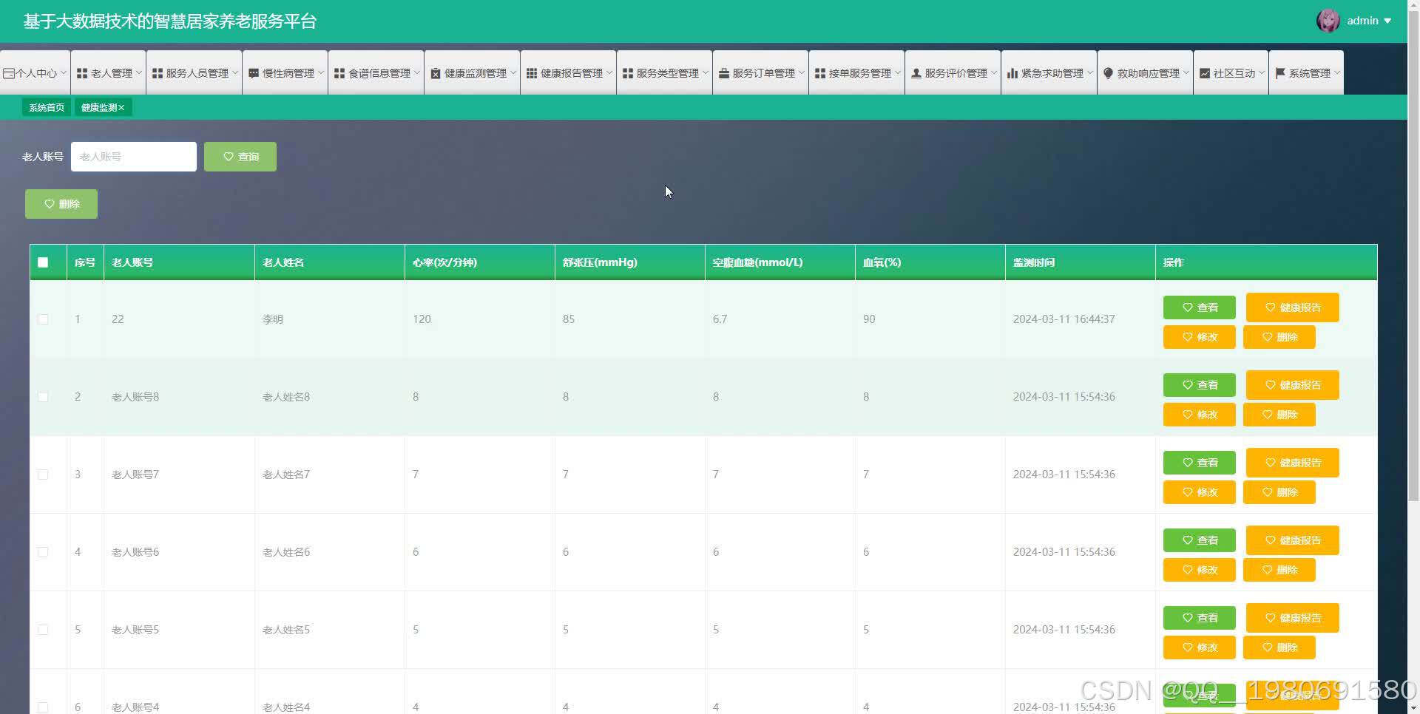Click the briefcase icon beside 服务订单管理
Screen dimensions: 1420x714
724,73
